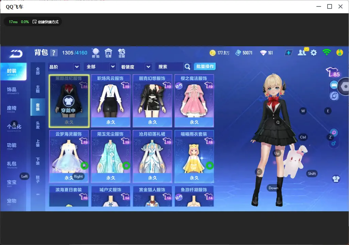Open the 仓库 warehouse icon
This screenshot has height=245, width=349.
(109, 53)
